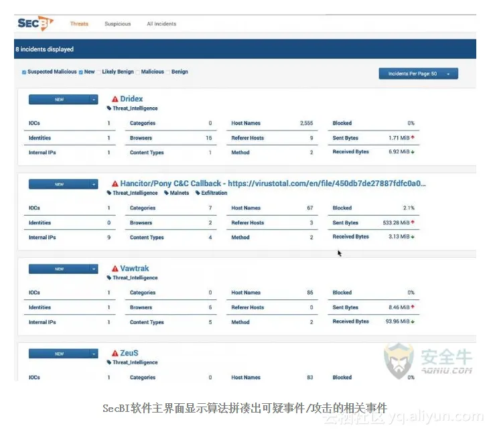Uncheck the New filter checkbox

[x=81, y=72]
